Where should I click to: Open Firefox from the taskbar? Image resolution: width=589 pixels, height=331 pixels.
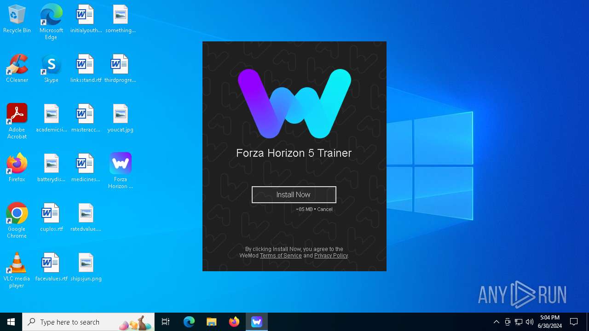pos(234,322)
